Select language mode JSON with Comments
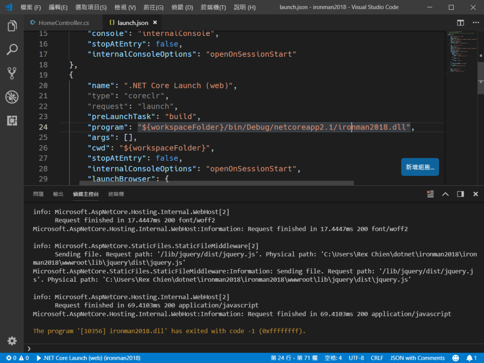 click(417, 358)
